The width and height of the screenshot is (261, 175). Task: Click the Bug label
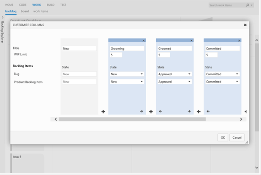coord(16,74)
